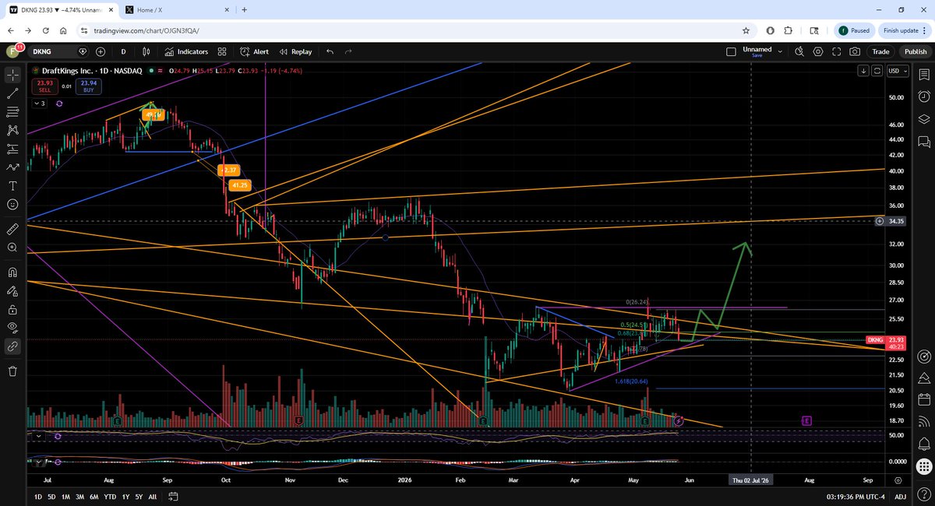Image resolution: width=935 pixels, height=506 pixels.
Task: Open the Fibonacci retracement tools group
Action: [12, 111]
